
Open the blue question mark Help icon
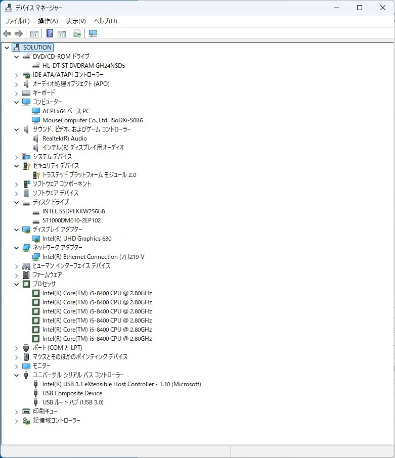click(x=50, y=34)
